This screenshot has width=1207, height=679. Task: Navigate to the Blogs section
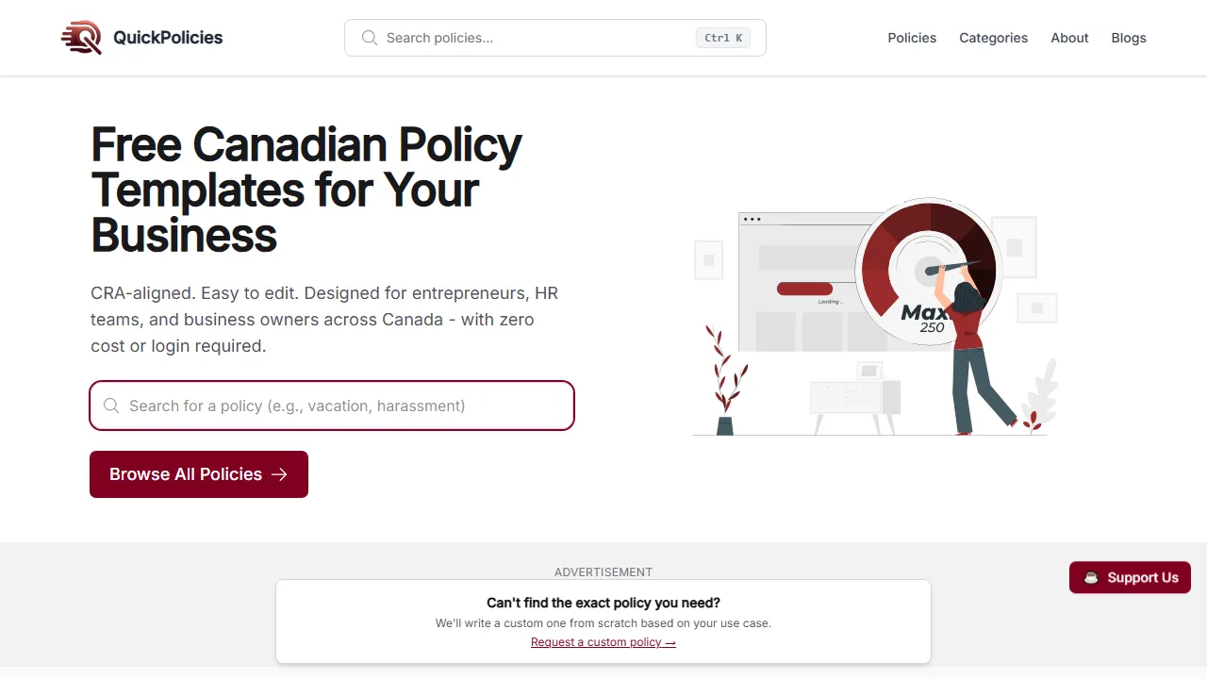(1129, 38)
